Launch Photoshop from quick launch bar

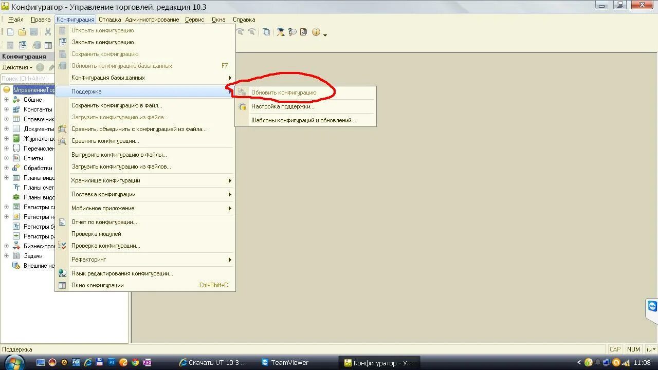click(112, 362)
